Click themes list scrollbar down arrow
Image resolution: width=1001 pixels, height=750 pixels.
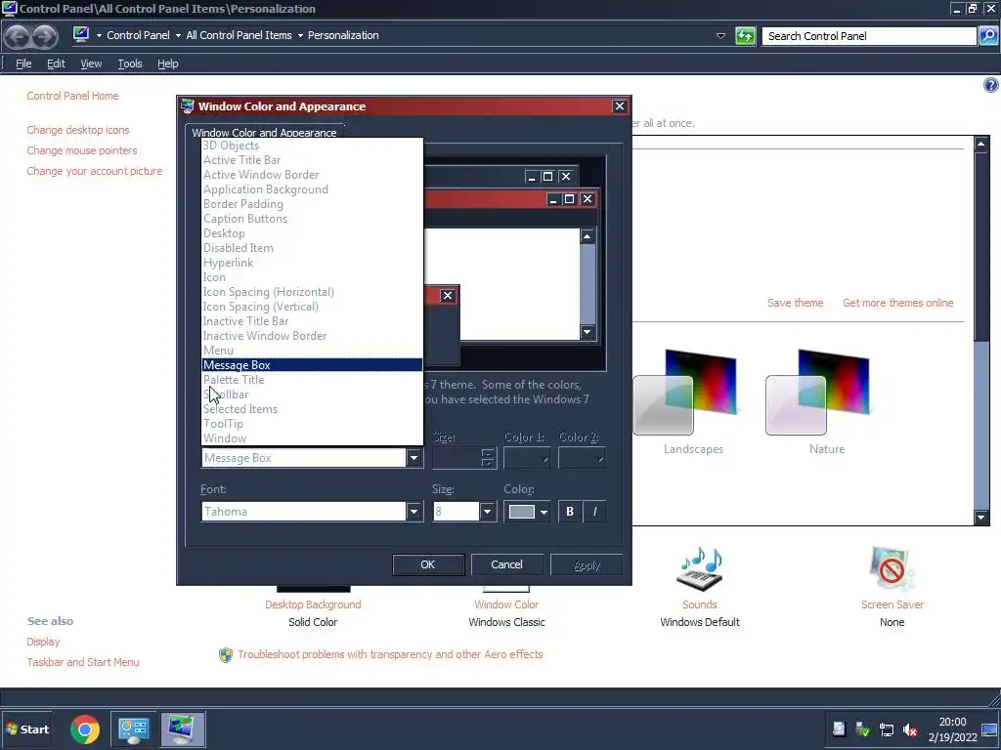click(x=981, y=518)
